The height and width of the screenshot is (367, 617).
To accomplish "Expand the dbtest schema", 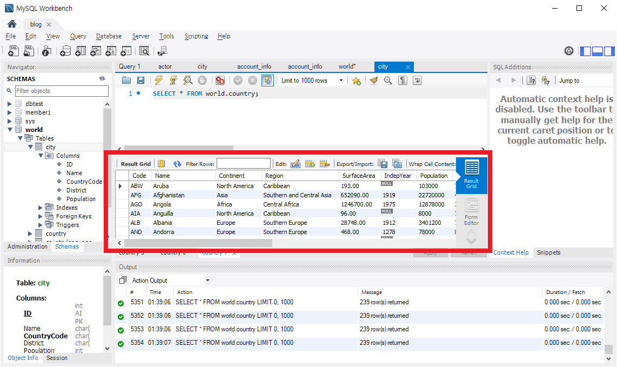I will pos(9,104).
